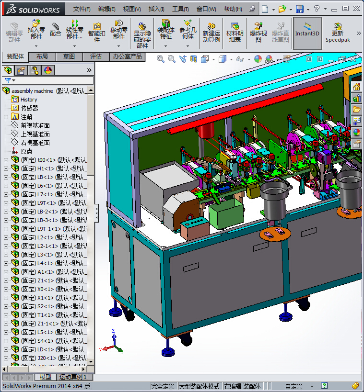The width and height of the screenshot is (364, 392).
Task: Open the PropertyManager tab icon
Action: pyautogui.click(x=21, y=70)
